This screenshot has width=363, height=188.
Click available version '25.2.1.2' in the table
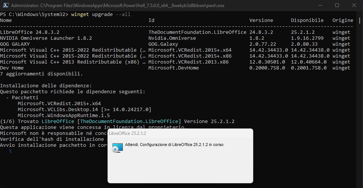(x=303, y=32)
